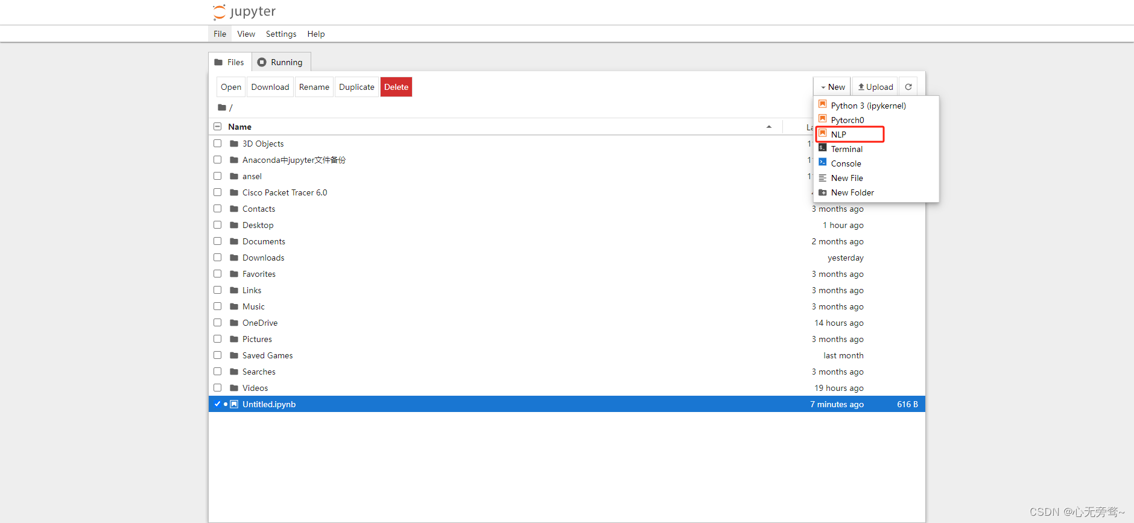Viewport: 1134px width, 523px height.
Task: Click the OneDrive folder icon
Action: [234, 323]
